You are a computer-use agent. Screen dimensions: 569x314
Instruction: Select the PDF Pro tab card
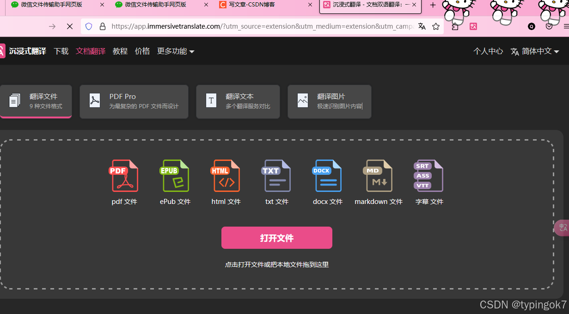pyautogui.click(x=134, y=102)
